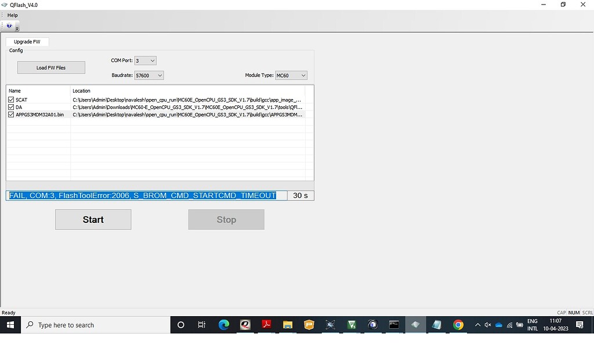
Task: Open the Help menu
Action: 12,16
